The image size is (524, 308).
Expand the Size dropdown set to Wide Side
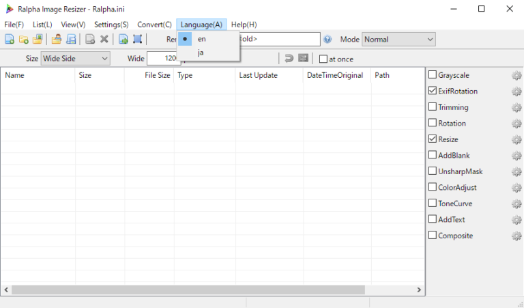(x=75, y=59)
